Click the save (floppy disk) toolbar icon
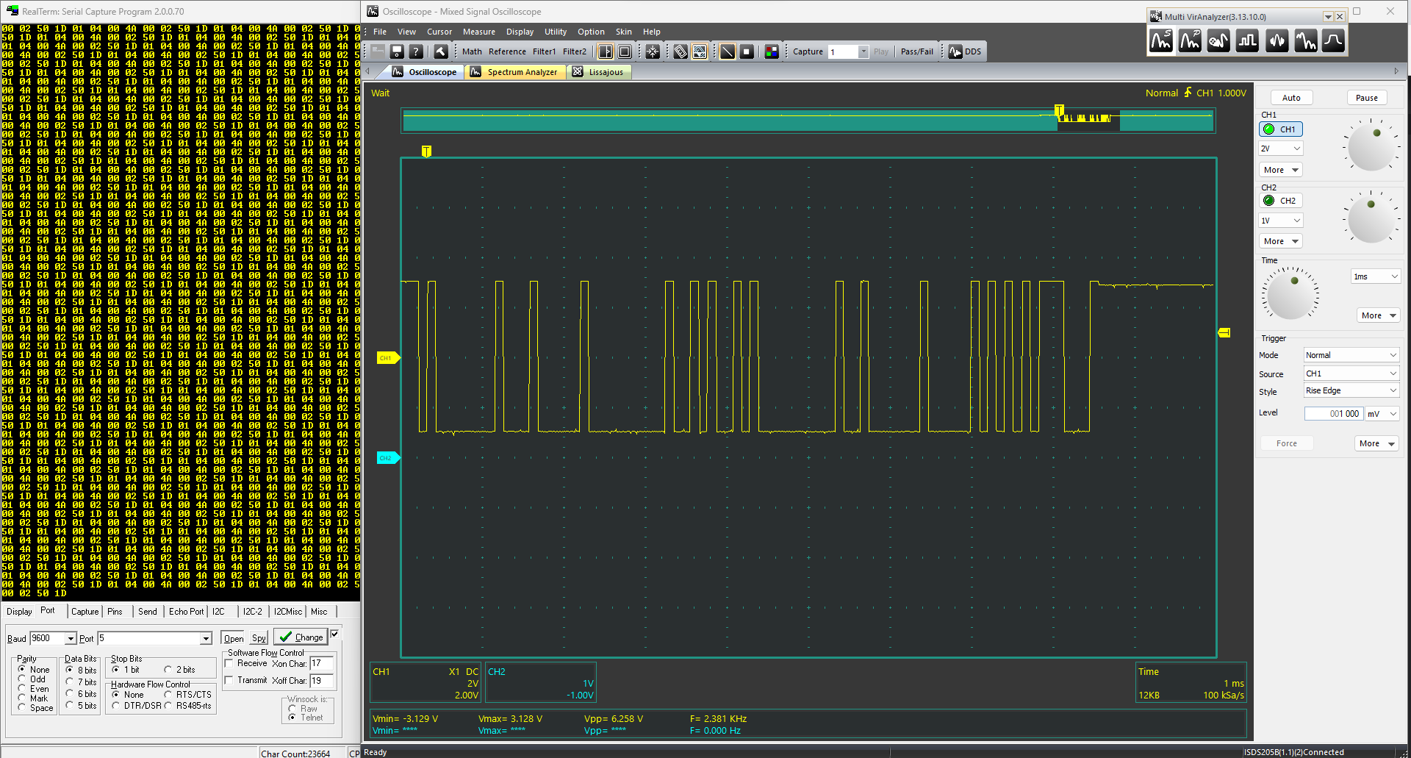The image size is (1411, 758). (397, 51)
